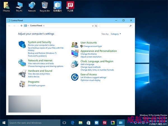Expand the address bar history dropdown
Image resolution: width=168 pixels, height=126 pixels.
(93, 26)
